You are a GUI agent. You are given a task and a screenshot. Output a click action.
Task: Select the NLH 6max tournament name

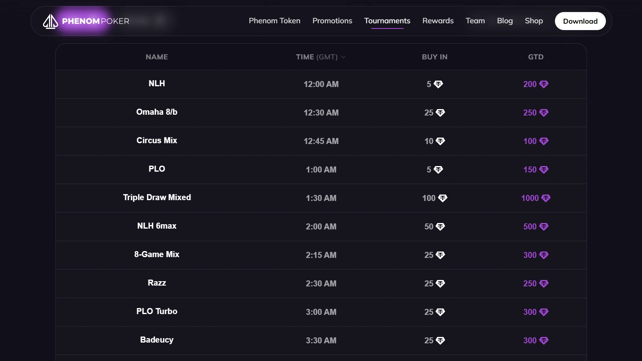157,226
